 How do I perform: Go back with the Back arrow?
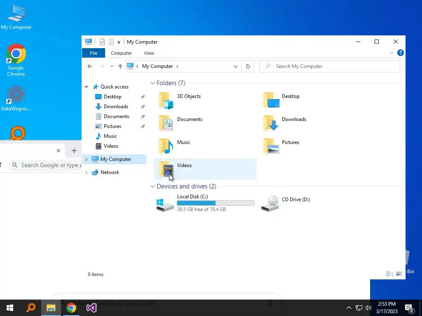tap(90, 66)
